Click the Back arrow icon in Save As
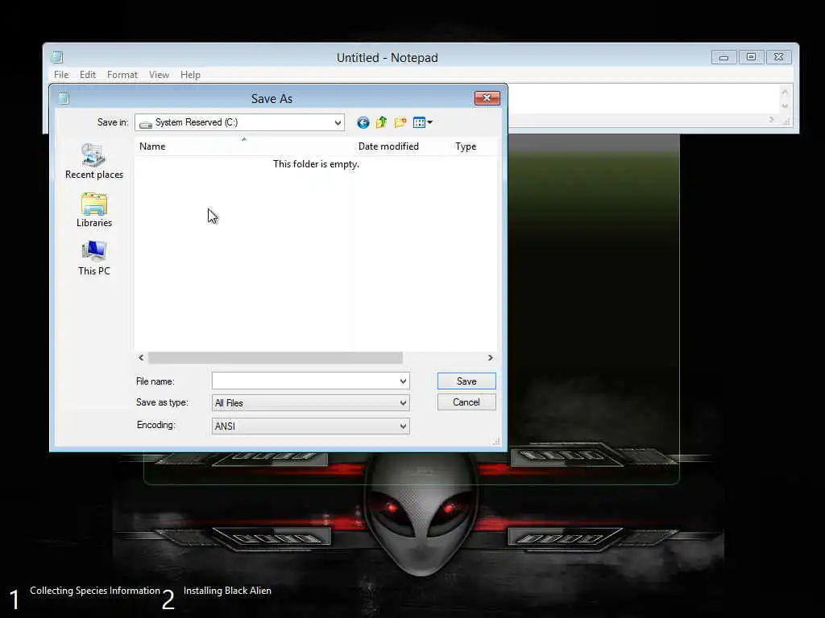 [363, 122]
